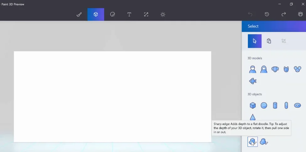
Task: Switch to the Stickers tab
Action: coord(112,14)
